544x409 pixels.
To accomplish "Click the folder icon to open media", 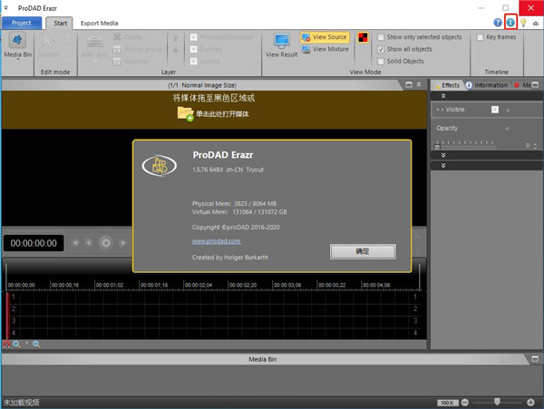I will (x=185, y=113).
